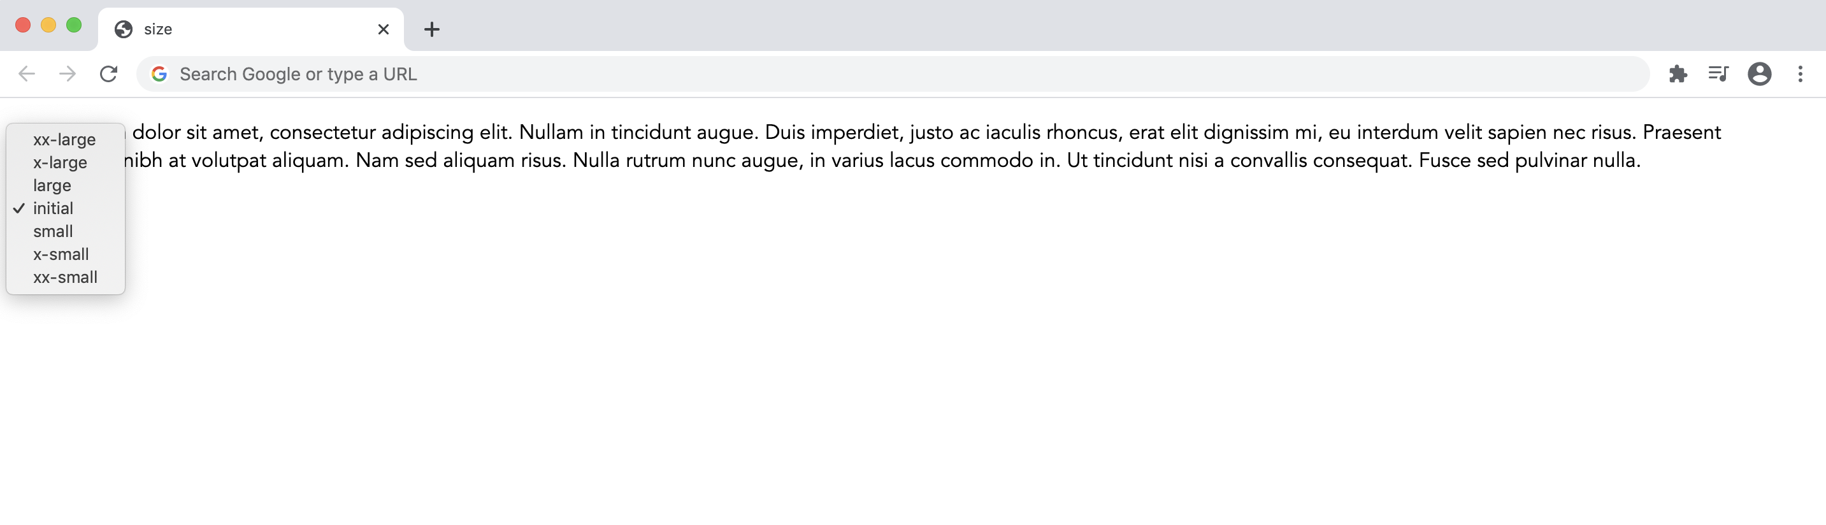Viewport: 1826px width, 525px height.
Task: Open the profile avatar menu
Action: (1759, 74)
